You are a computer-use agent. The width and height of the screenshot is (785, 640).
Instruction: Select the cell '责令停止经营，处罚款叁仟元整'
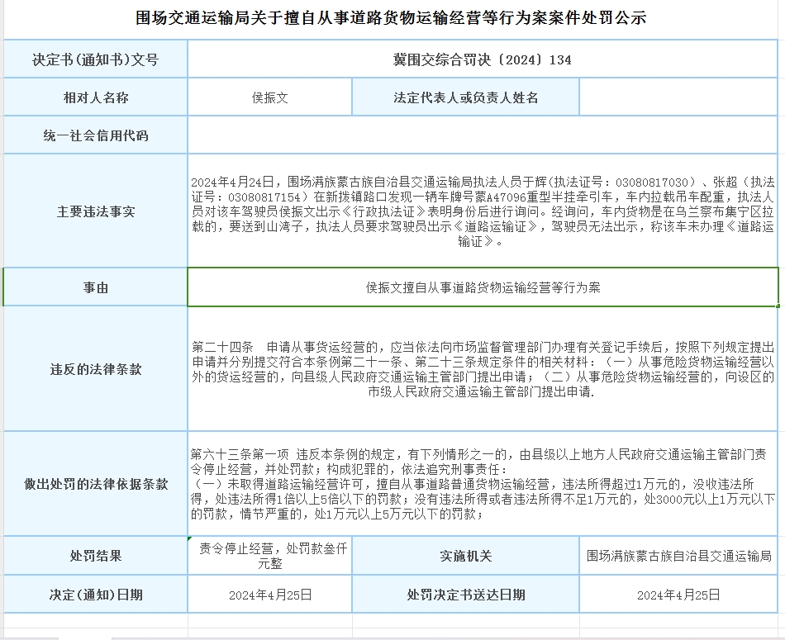click(270, 556)
